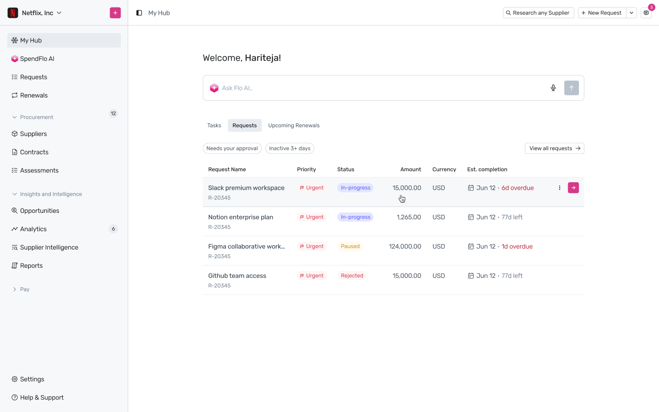The height and width of the screenshot is (412, 659).
Task: Click the calendar icon on Figma row
Action: click(x=471, y=246)
